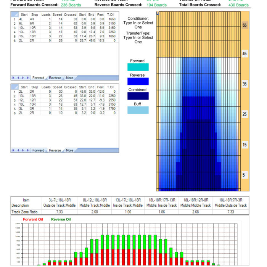Click the Reverse blue color swatch
This screenshot has width=267, height=267.
(x=138, y=81)
